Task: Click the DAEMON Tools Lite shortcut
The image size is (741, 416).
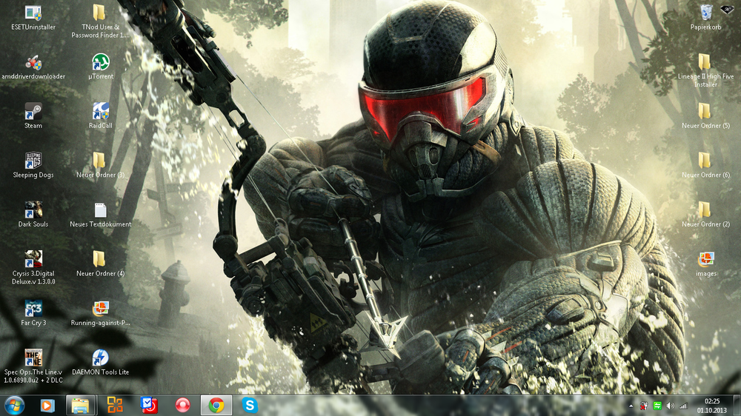Action: point(100,358)
